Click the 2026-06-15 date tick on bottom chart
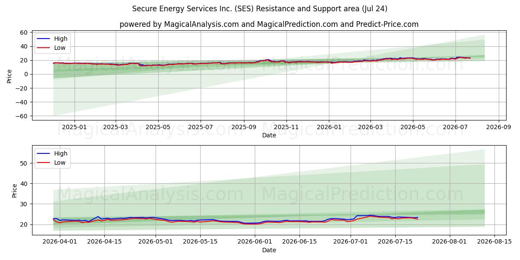This screenshot has height=260, width=520. [299, 242]
